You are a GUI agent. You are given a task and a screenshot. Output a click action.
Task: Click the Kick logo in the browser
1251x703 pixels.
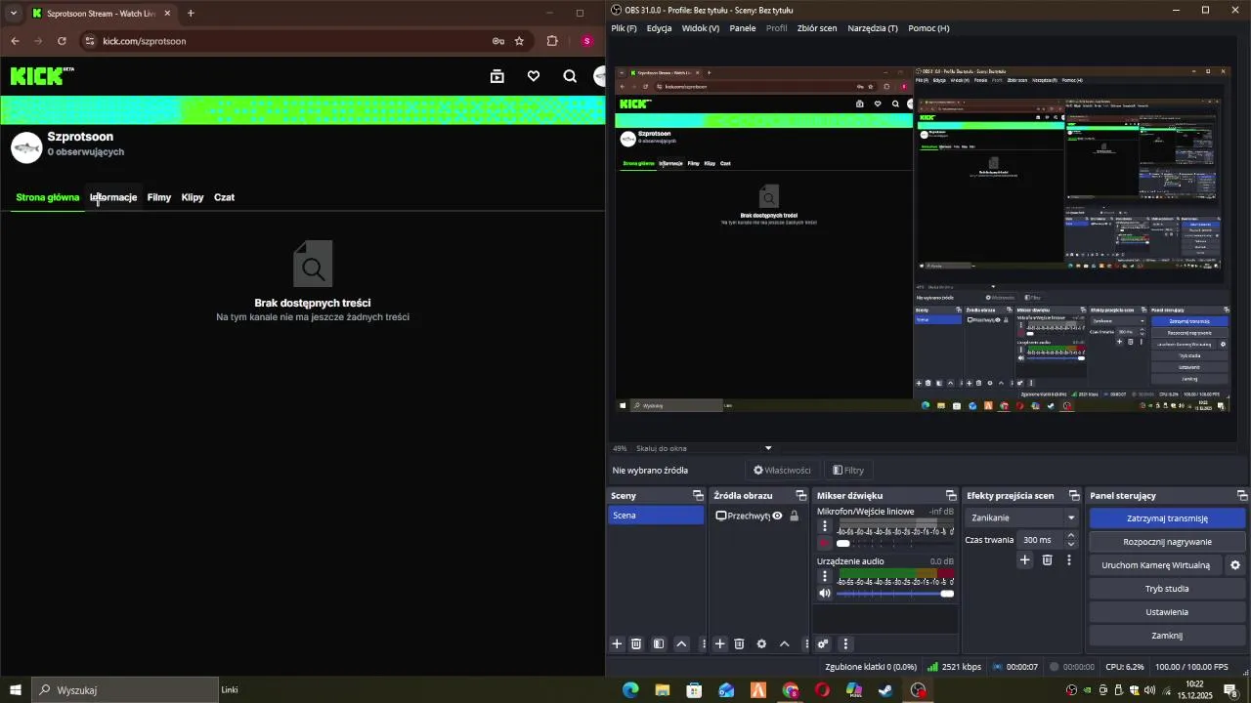[41, 76]
